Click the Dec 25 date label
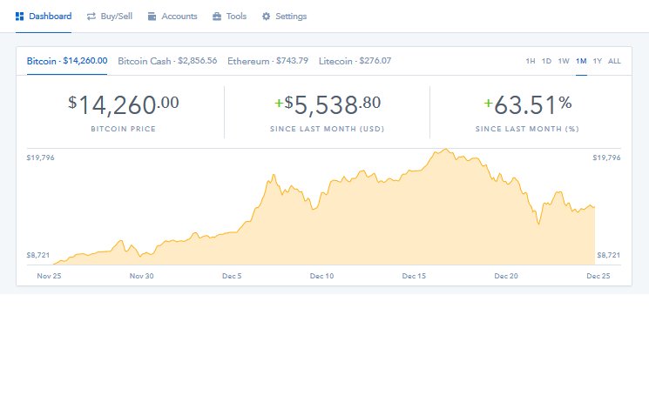The height and width of the screenshot is (402, 649). [x=598, y=276]
